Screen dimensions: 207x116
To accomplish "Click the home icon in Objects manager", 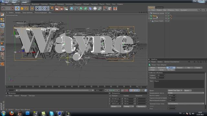I will 201,10.
